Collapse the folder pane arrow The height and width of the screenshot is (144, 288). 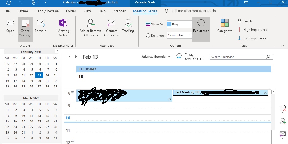coord(58,51)
